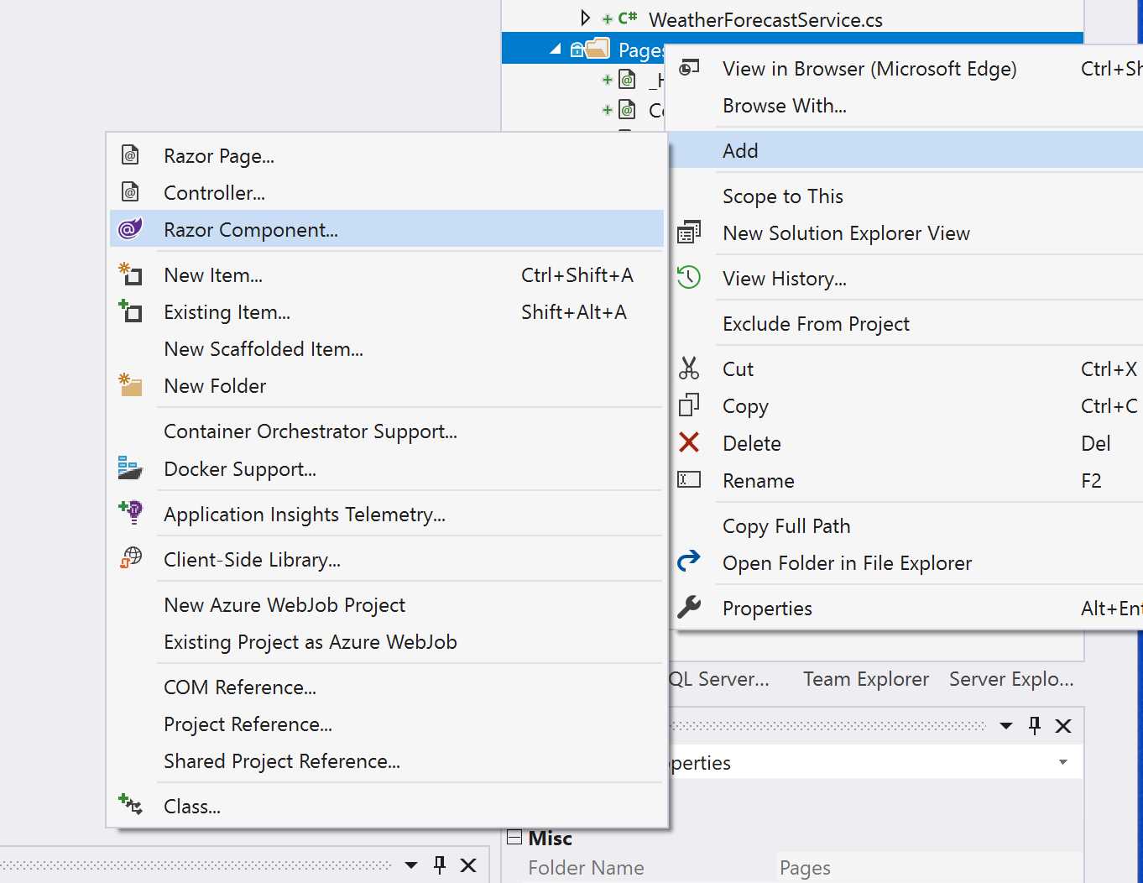Switch to SQL Server tab
This screenshot has width=1143, height=883.
pyautogui.click(x=720, y=679)
